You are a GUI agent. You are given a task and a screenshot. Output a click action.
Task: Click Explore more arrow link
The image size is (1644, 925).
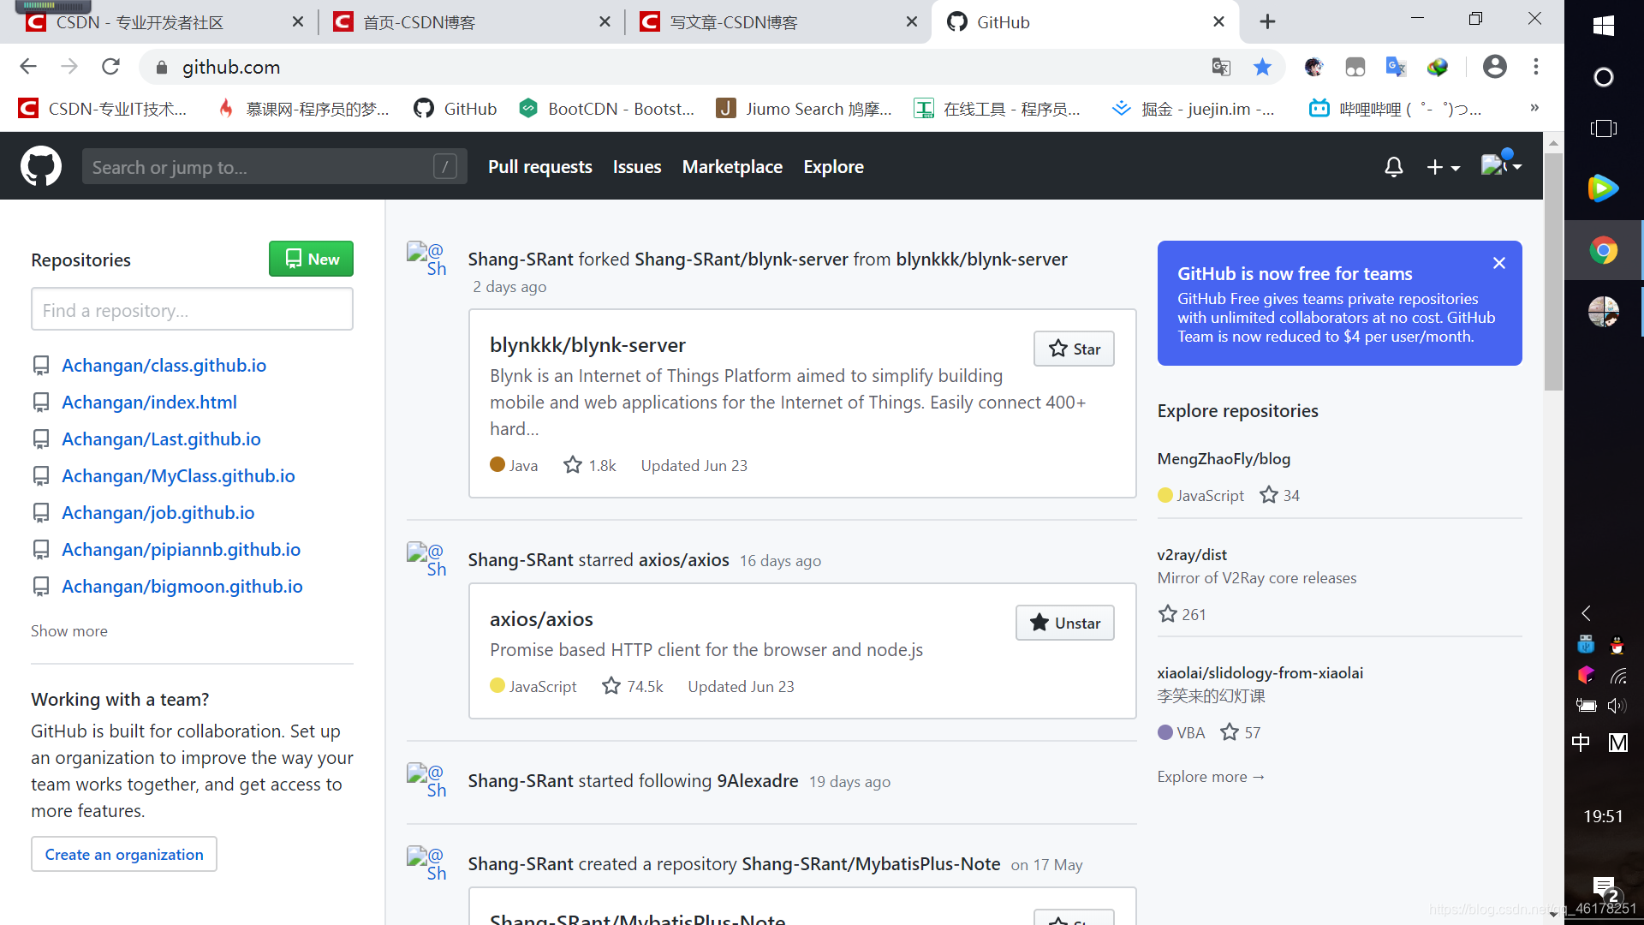tap(1211, 776)
